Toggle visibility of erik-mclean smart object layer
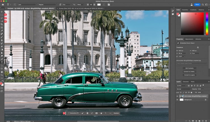 (x=177, y=96)
